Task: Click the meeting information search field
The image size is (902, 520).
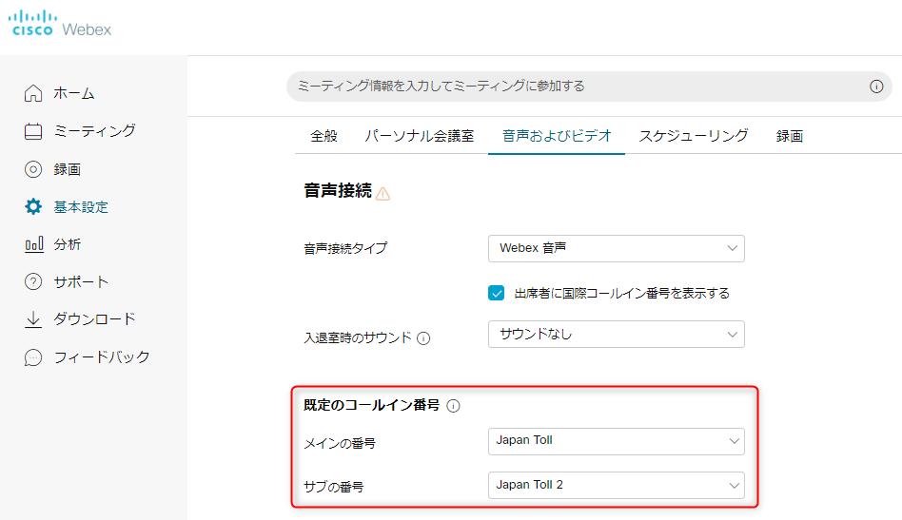Action: click(571, 87)
